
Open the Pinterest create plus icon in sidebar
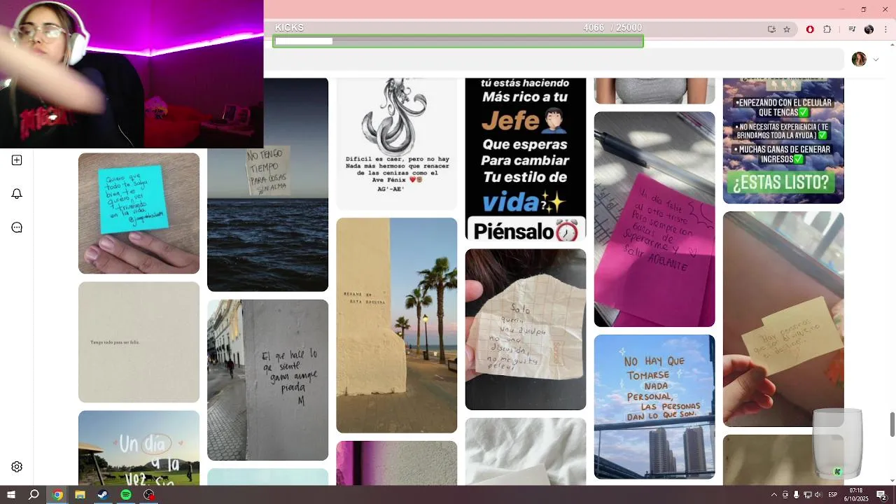pyautogui.click(x=17, y=160)
